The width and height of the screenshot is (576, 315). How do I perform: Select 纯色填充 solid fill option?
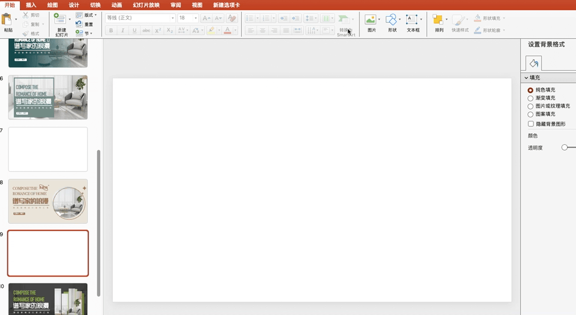point(530,90)
